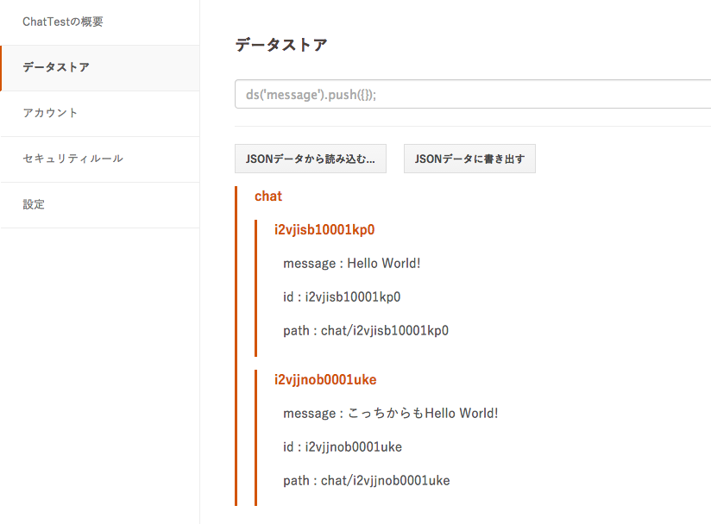Click the 'id : i2vjisb10001kp0' entry
The width and height of the screenshot is (711, 524).
(342, 296)
